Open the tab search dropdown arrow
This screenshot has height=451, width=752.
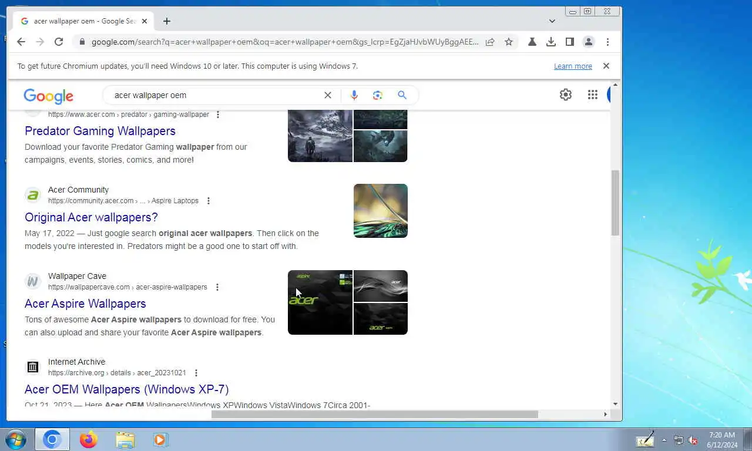(x=552, y=21)
